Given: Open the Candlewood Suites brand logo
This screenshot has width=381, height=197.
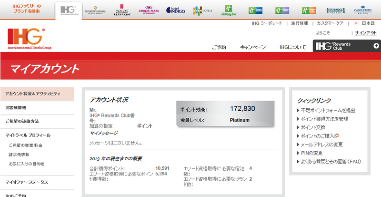Looking at the screenshot, I should [363, 10].
